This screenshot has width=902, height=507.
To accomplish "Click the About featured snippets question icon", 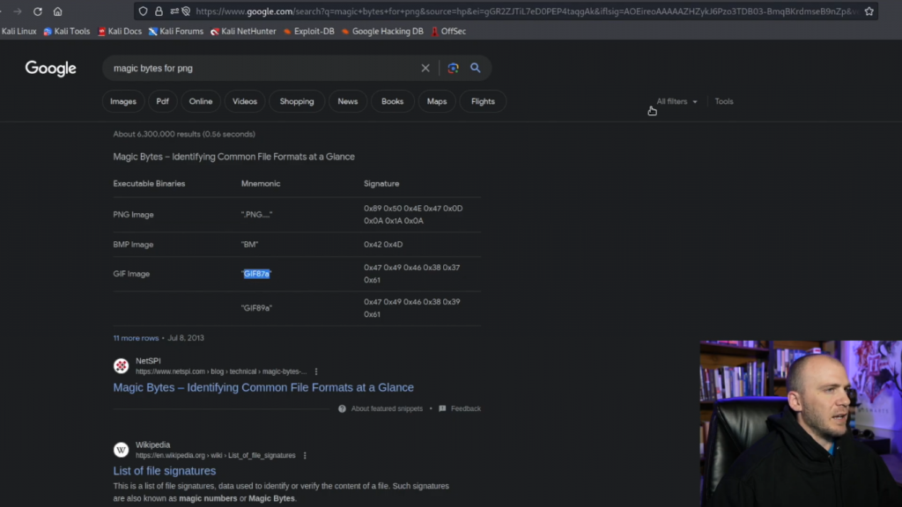I will 342,408.
